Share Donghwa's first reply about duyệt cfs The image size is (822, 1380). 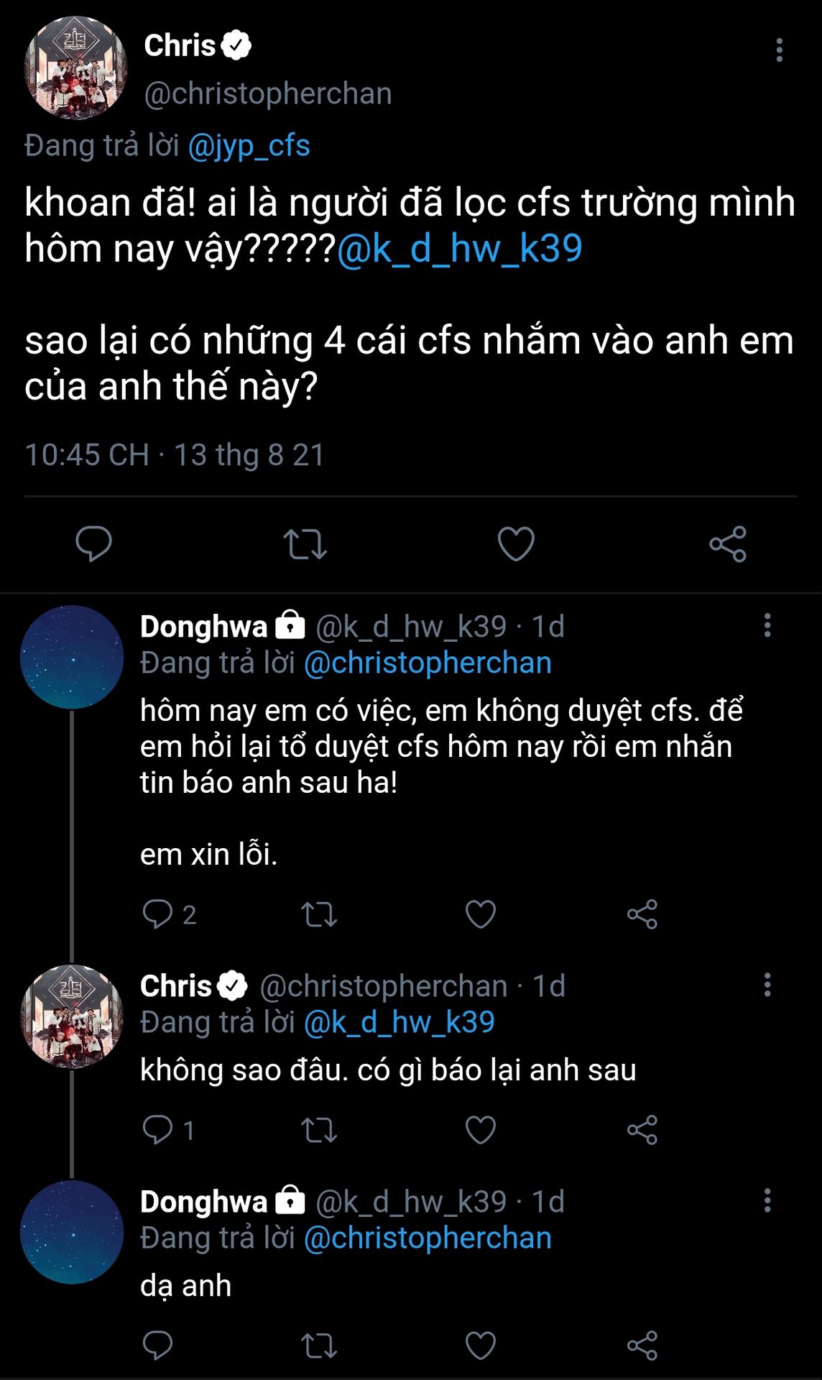point(642,914)
